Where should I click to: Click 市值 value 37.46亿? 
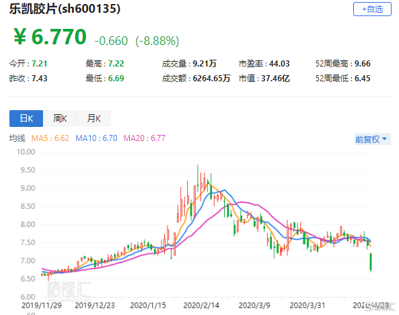point(275,78)
